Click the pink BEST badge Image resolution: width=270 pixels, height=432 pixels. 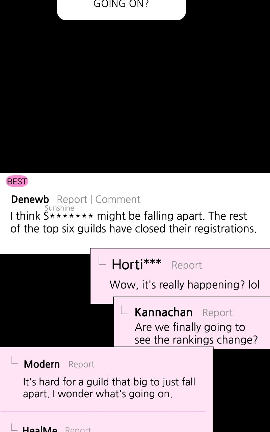tap(17, 182)
